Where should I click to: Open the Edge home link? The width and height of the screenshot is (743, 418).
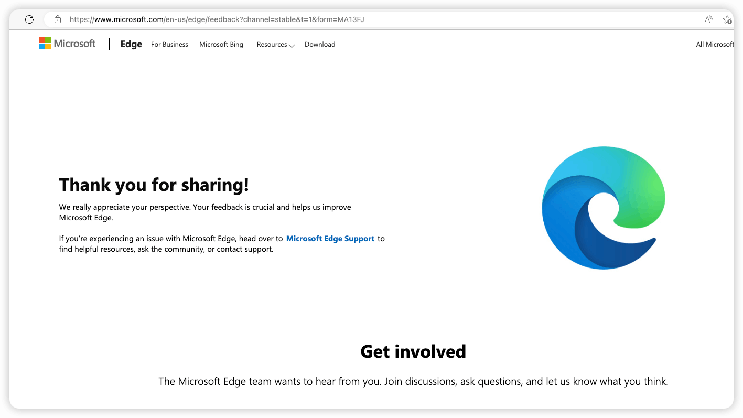click(131, 44)
